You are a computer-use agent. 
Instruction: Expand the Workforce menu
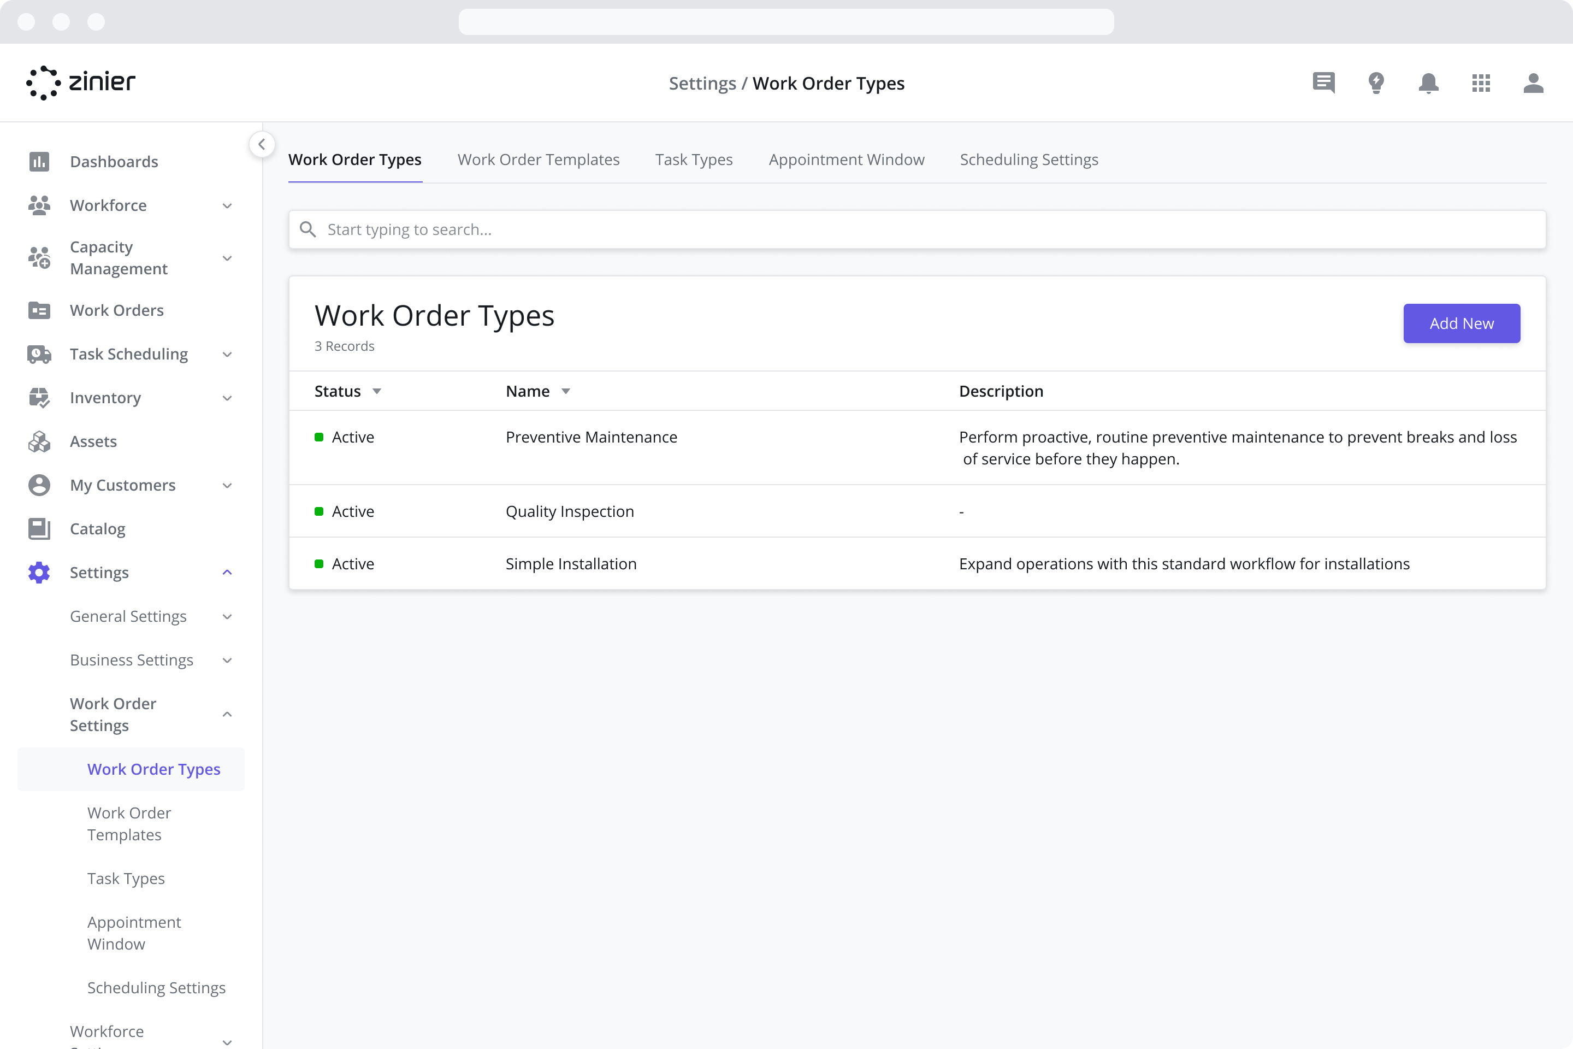(227, 205)
